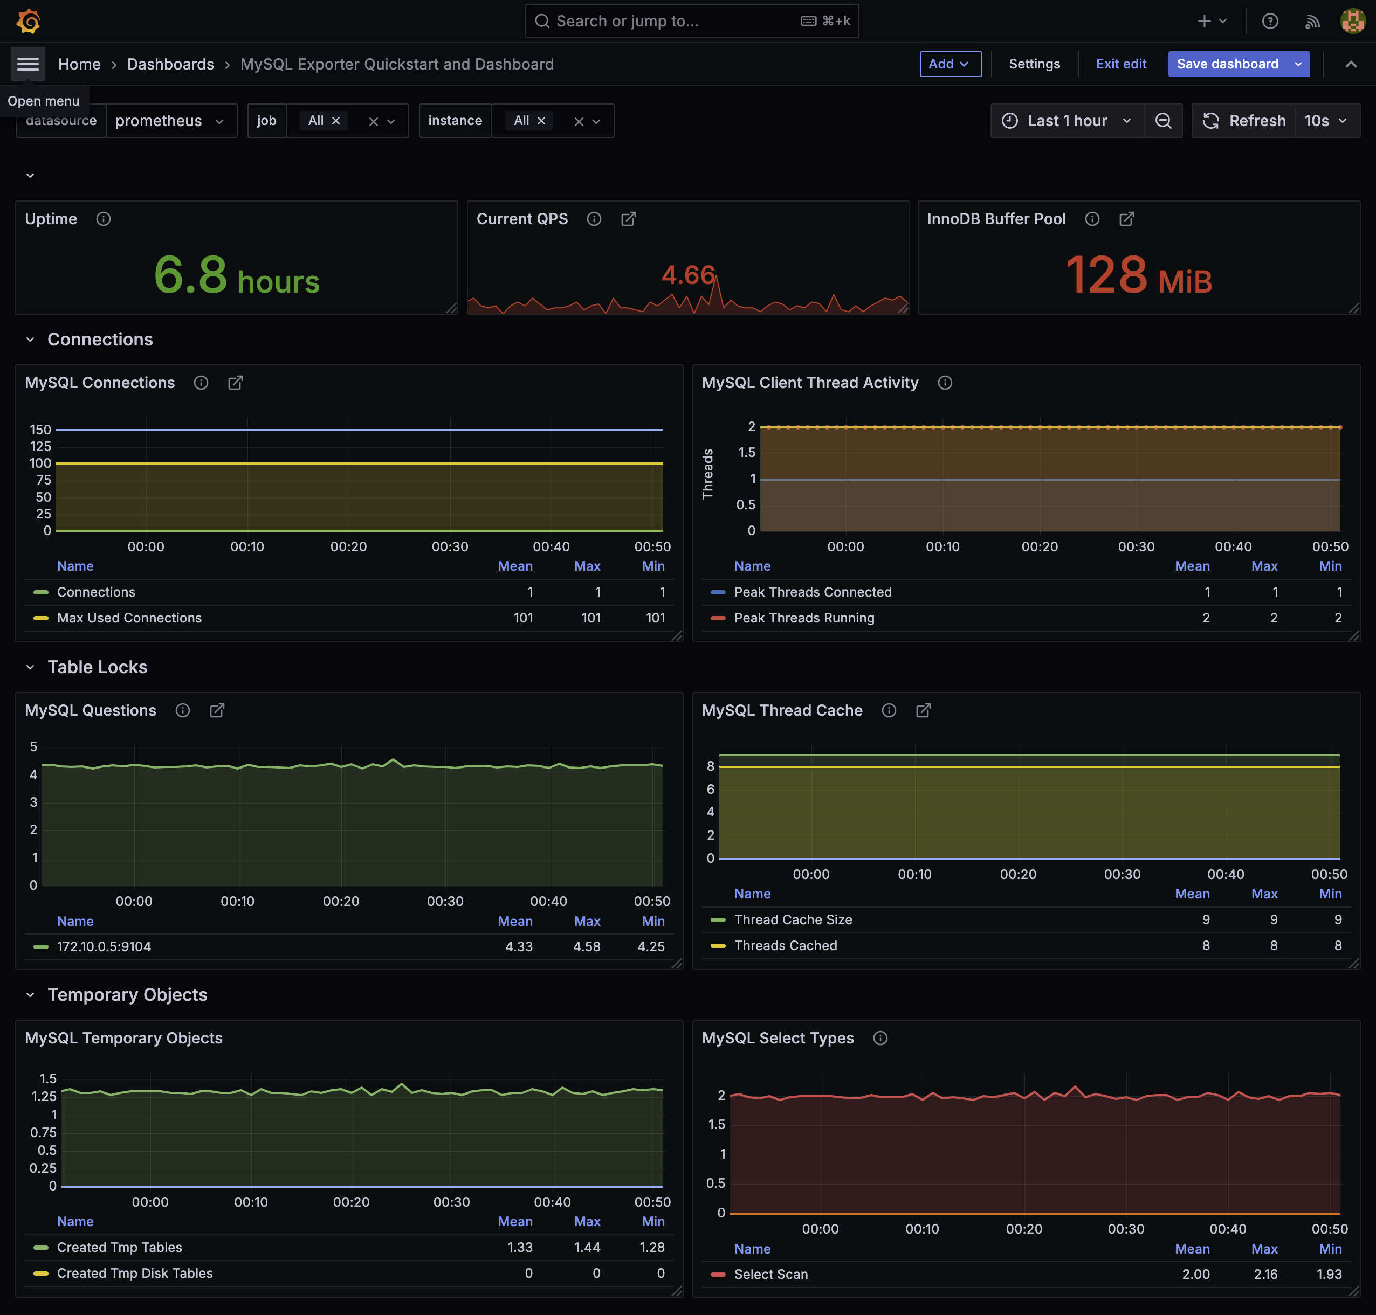Click MySQL Thread Cache info icon
This screenshot has height=1315, width=1376.
[889, 711]
